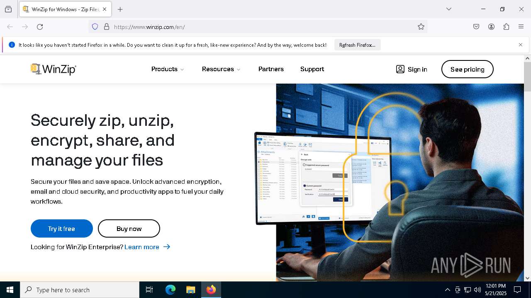Go forward one page
Viewport: 531px width, 298px height.
(25, 27)
